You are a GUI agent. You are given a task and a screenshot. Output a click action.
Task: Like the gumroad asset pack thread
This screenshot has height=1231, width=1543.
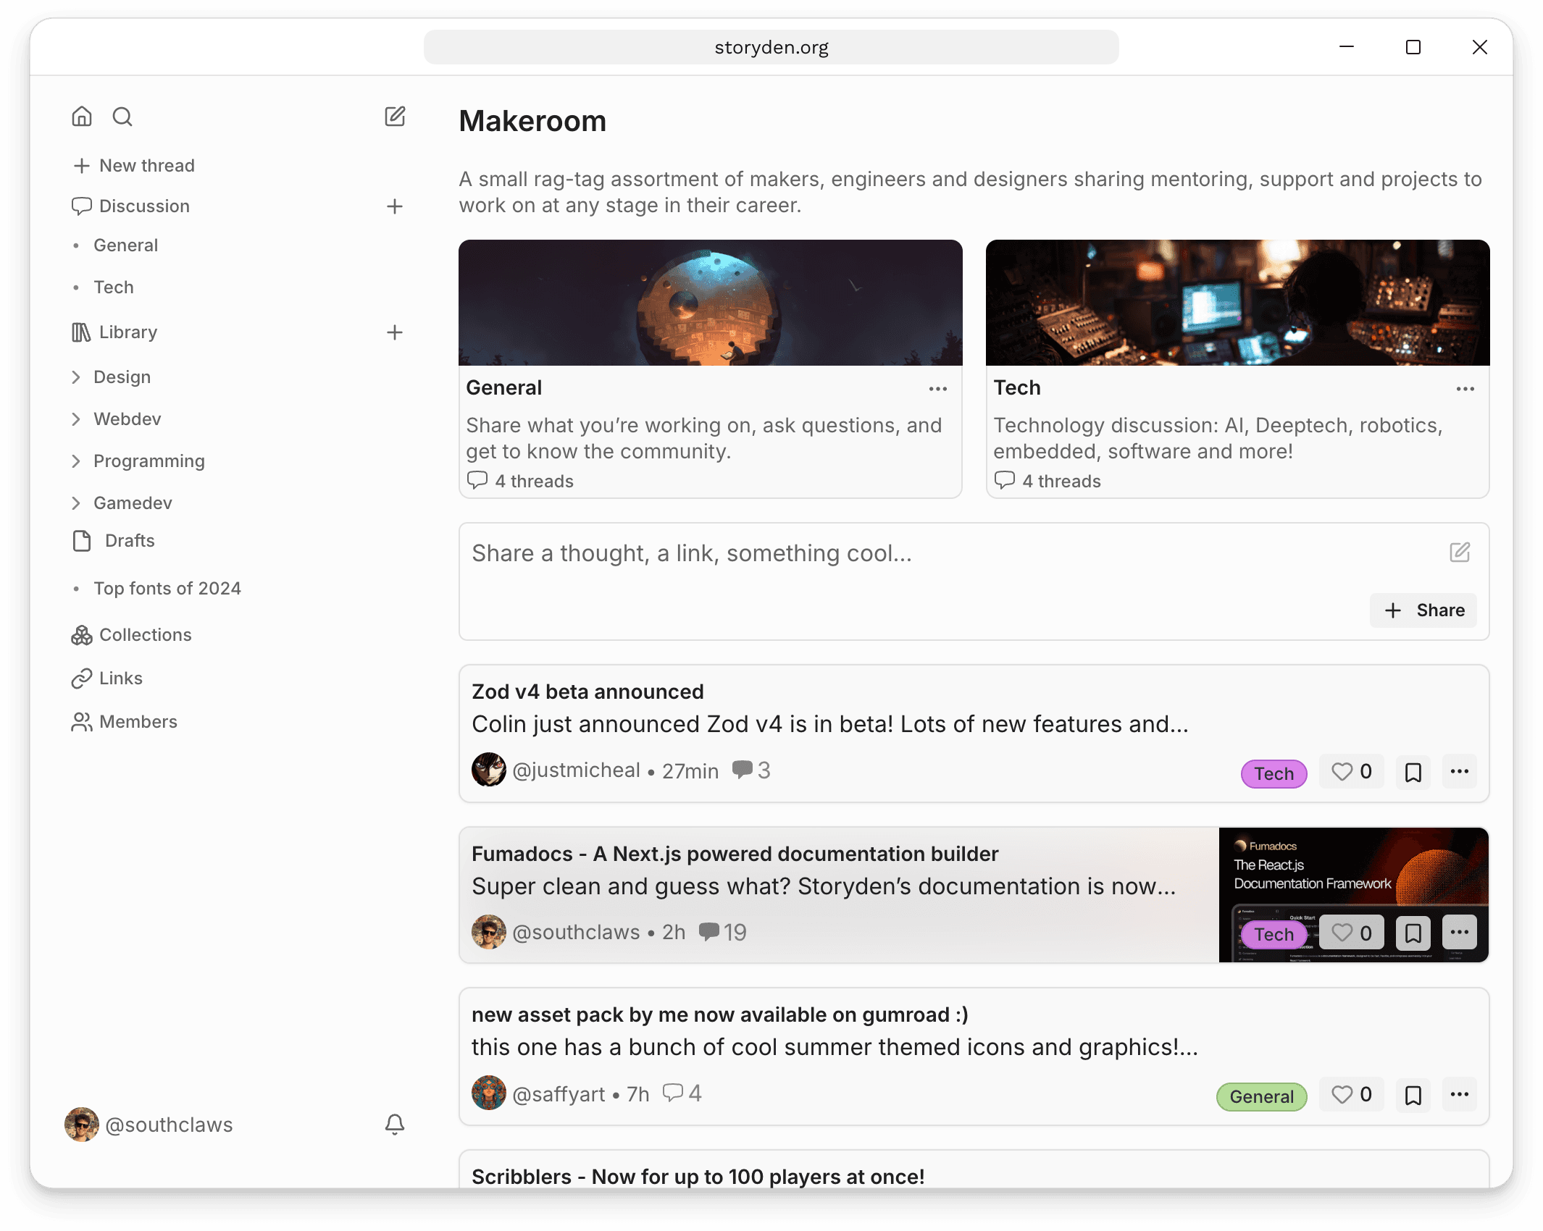(1351, 1095)
